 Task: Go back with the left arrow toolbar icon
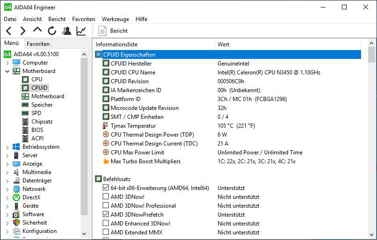tap(8, 31)
